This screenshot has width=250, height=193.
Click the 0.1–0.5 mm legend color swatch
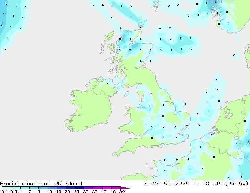point(7,188)
